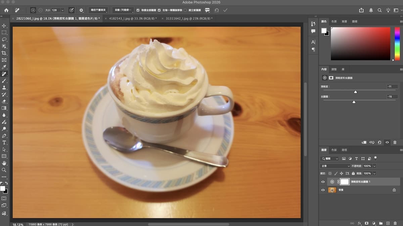This screenshot has width=403, height=226.
Task: Pick the Eyedropper tool in the toolbar
Action: [x=4, y=67]
